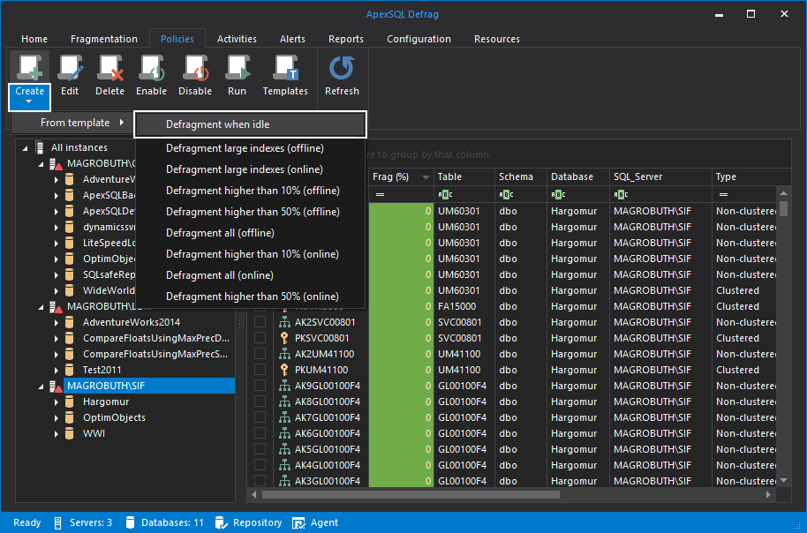
Task: Open the Configuration tab
Action: click(419, 39)
